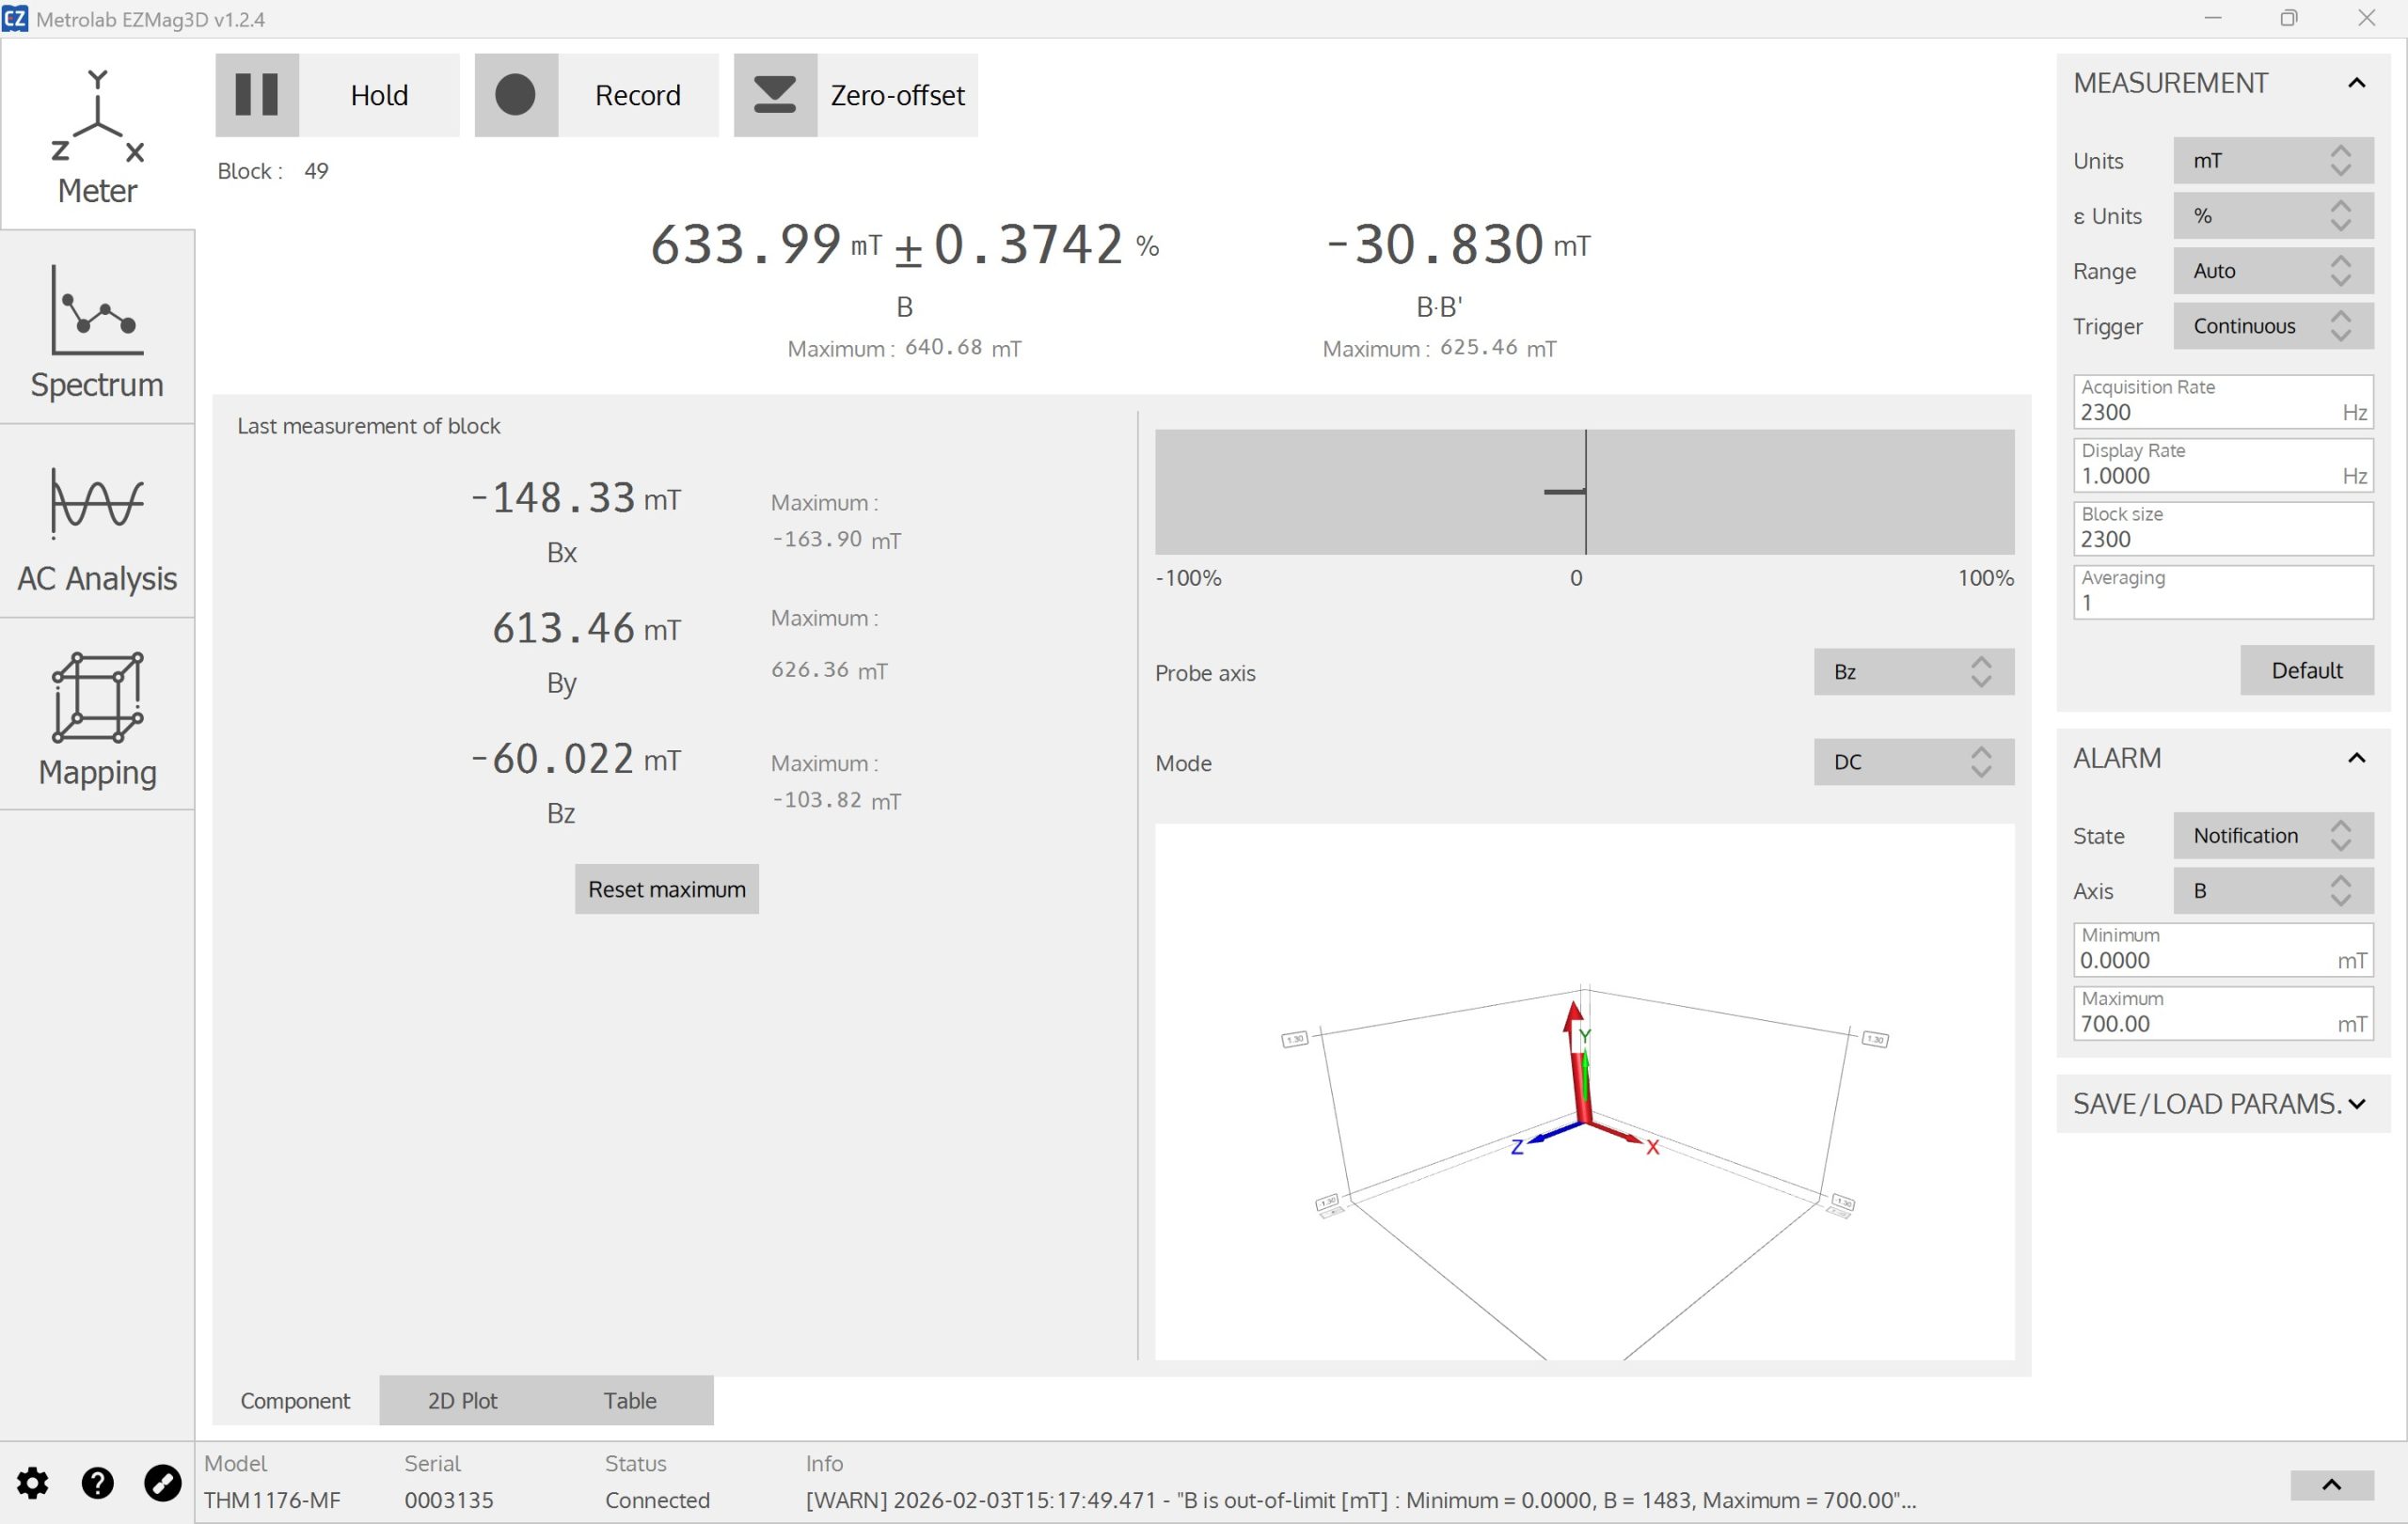Viewport: 2408px width, 1524px height.
Task: Collapse the MEASUREMENT panel
Action: 2356,83
